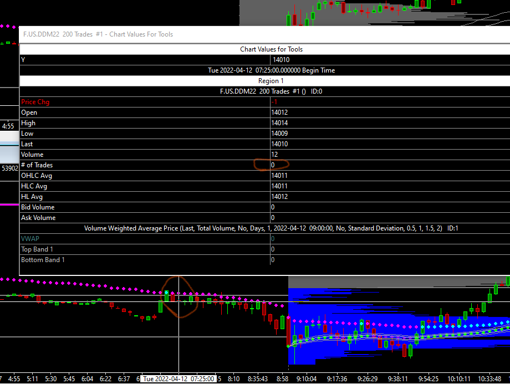510x384 pixels.
Task: Click the HL Avg value 14012
Action: [279, 197]
